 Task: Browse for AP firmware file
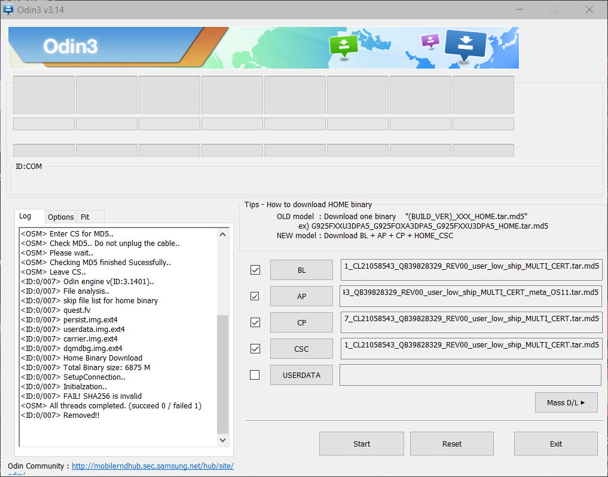pos(301,296)
